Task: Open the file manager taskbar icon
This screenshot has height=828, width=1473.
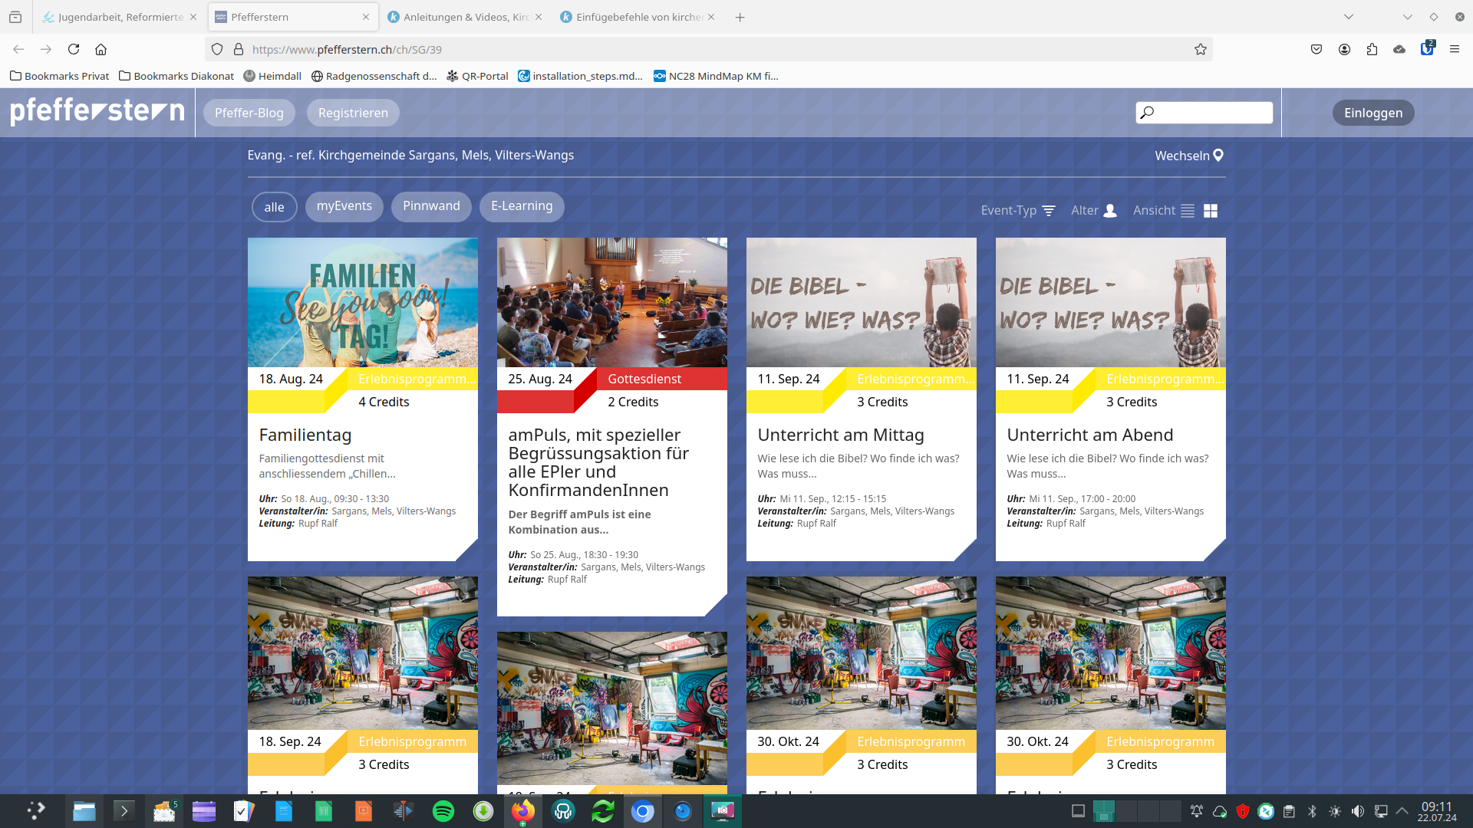Action: pyautogui.click(x=84, y=811)
